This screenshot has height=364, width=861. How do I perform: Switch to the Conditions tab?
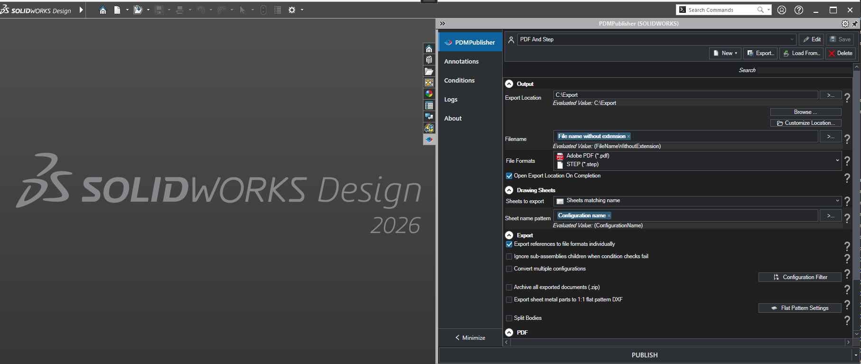click(470, 80)
